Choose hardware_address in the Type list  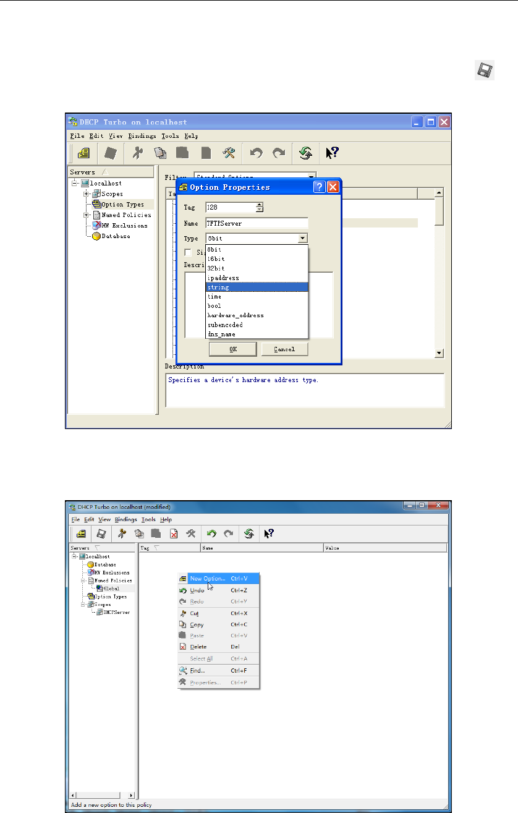tap(257, 315)
